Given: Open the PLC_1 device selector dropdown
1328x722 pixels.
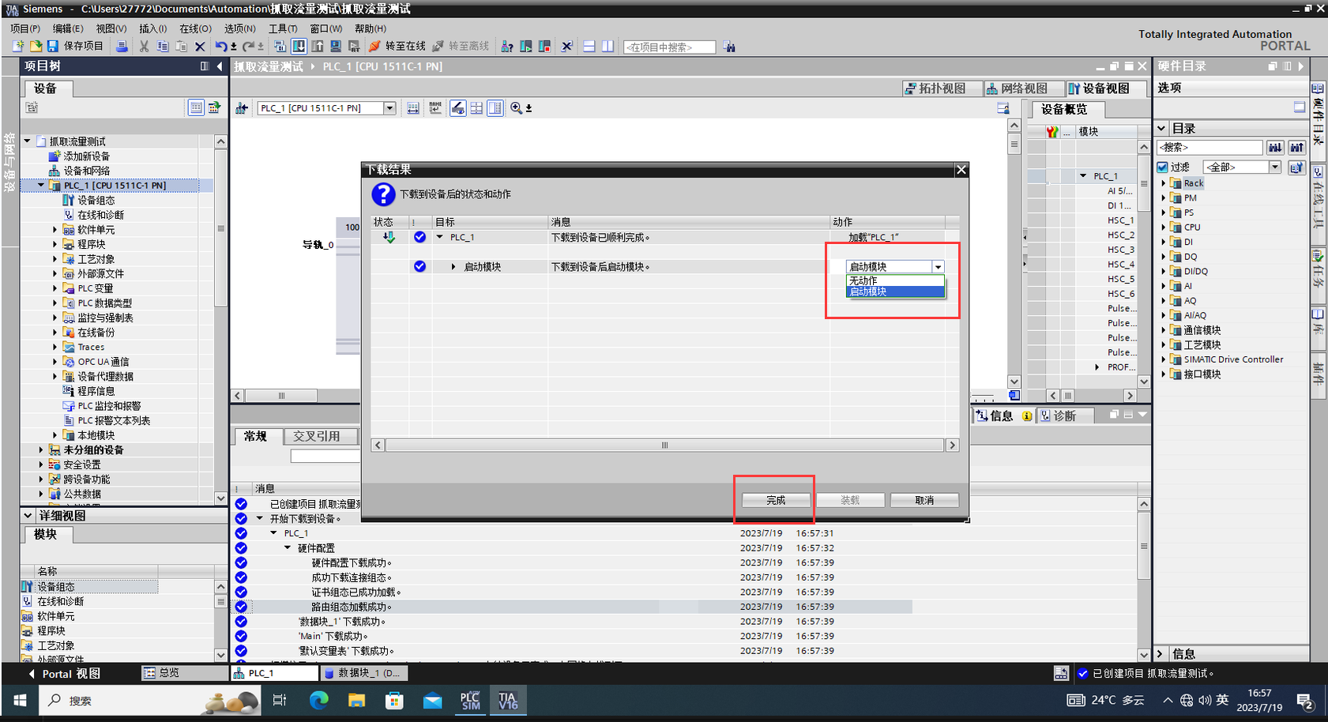Looking at the screenshot, I should [x=389, y=108].
